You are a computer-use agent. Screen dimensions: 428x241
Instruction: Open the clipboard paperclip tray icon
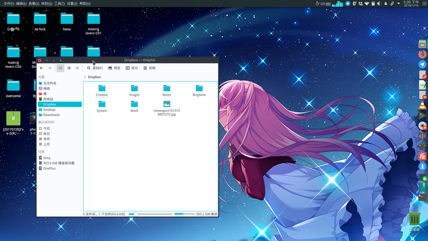point(392,4)
